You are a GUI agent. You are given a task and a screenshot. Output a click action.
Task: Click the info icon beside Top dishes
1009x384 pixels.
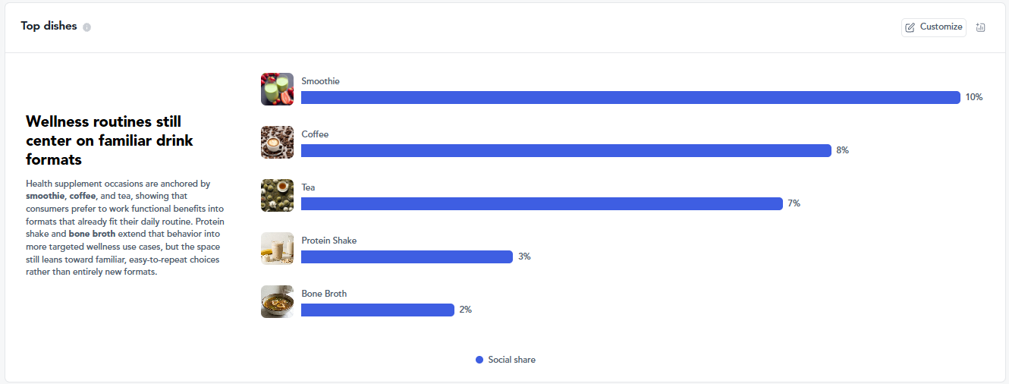(x=87, y=27)
